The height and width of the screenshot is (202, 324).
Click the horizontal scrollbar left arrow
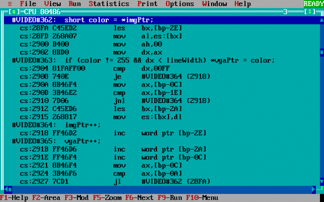point(6,189)
